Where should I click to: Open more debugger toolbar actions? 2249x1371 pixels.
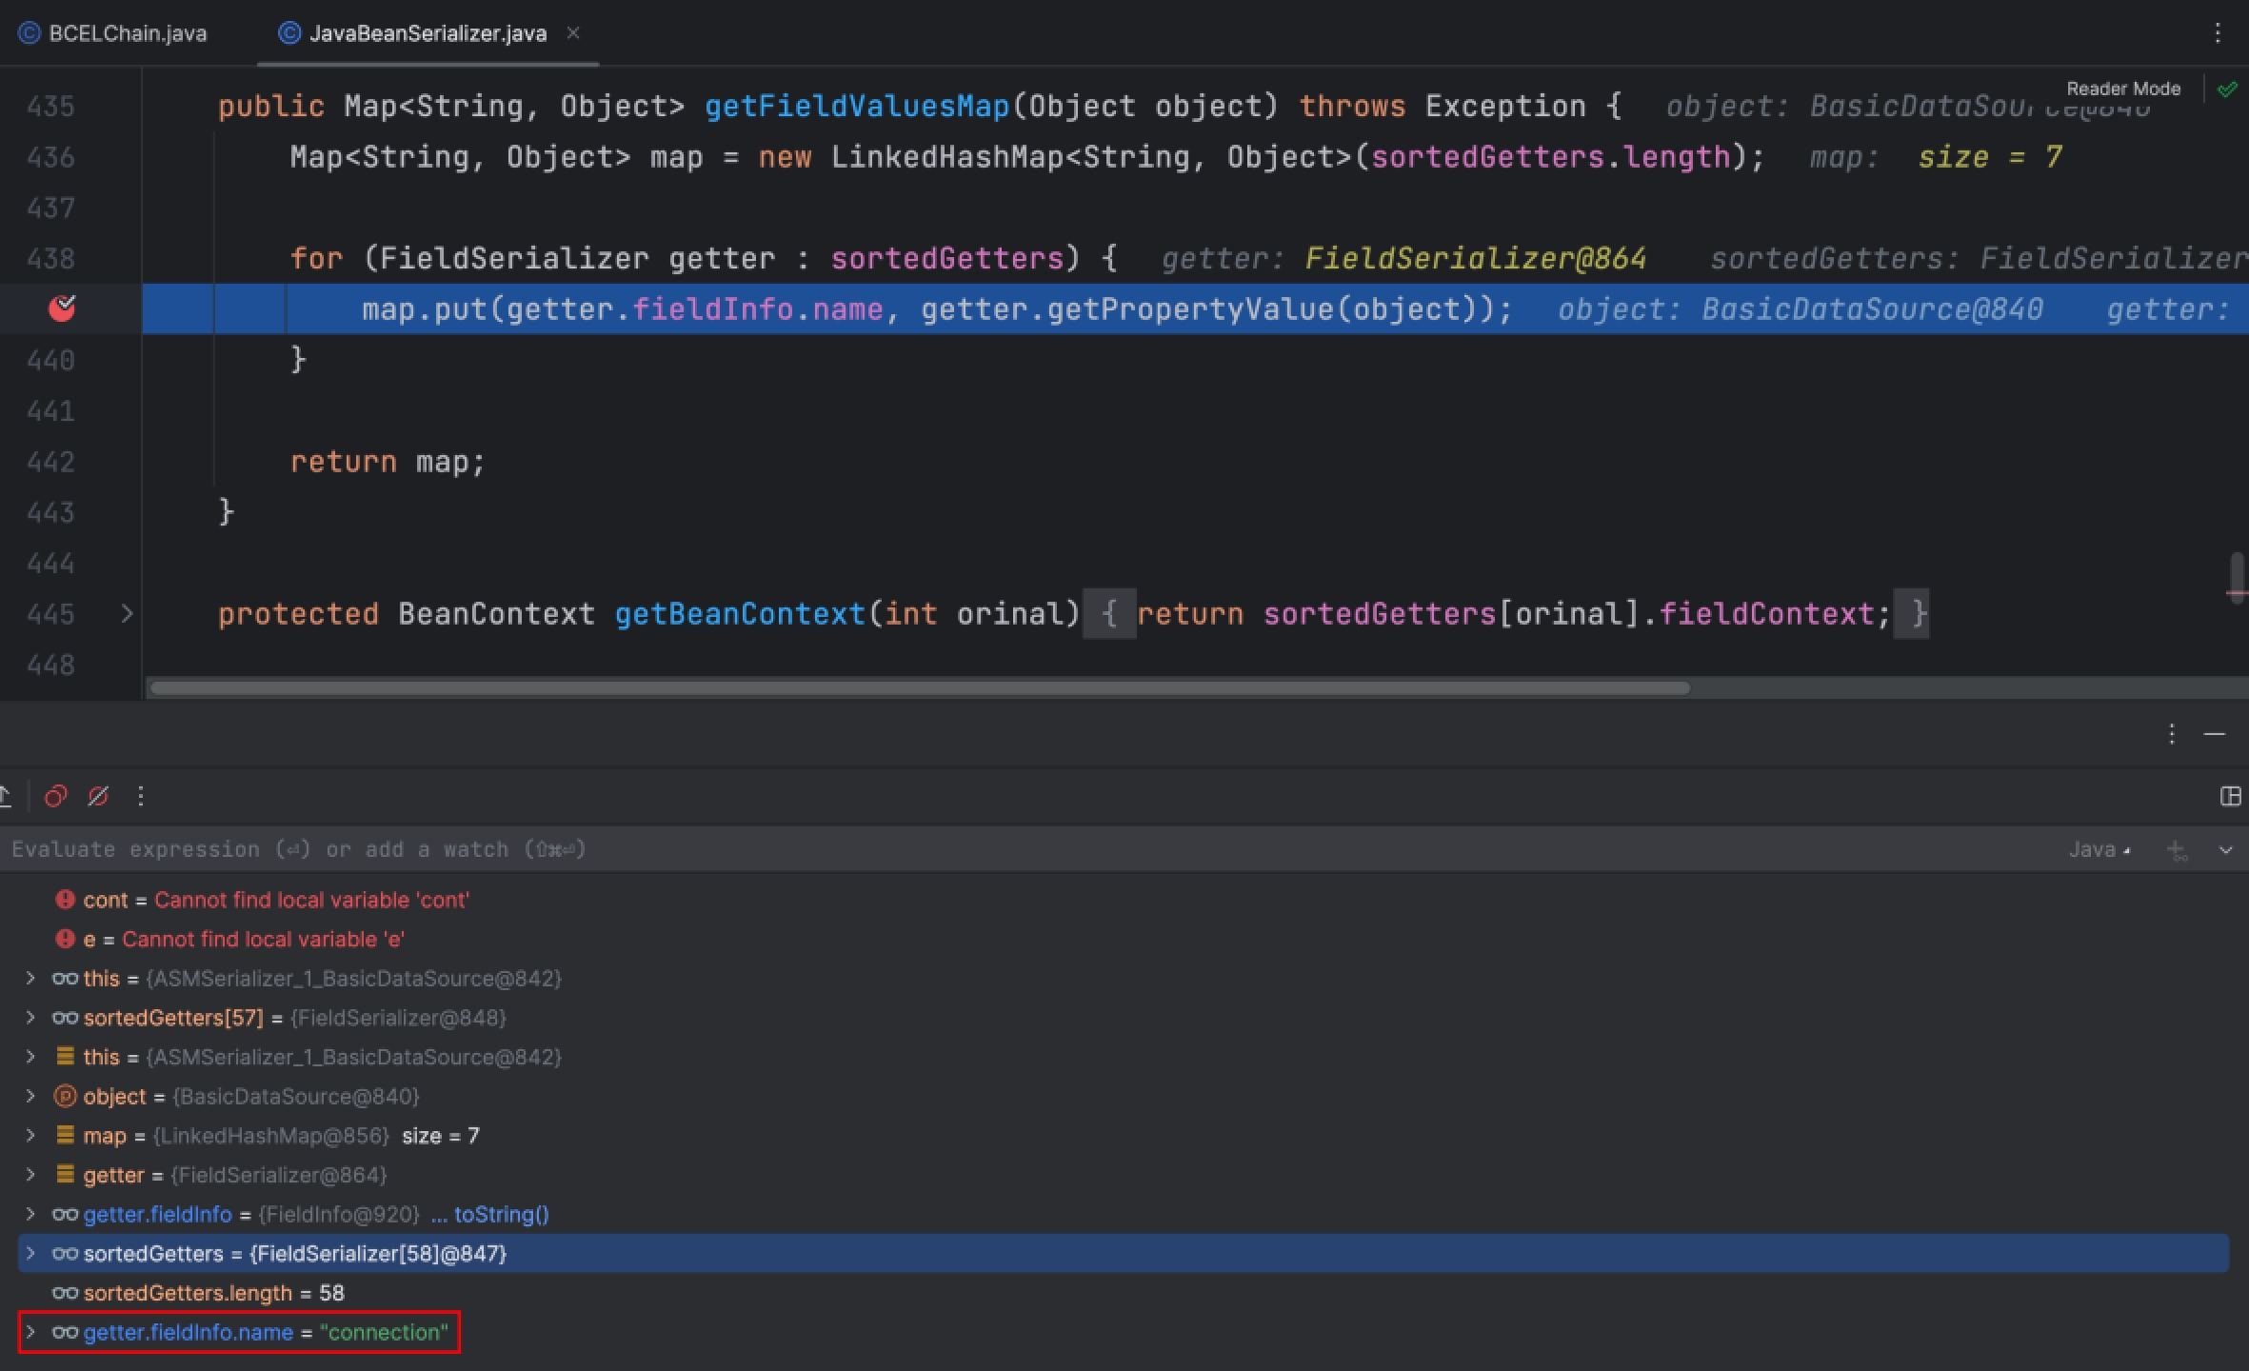point(141,796)
